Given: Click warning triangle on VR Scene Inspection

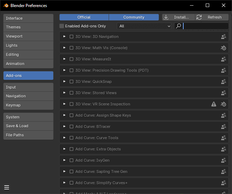Looking at the screenshot, I should click(214, 104).
